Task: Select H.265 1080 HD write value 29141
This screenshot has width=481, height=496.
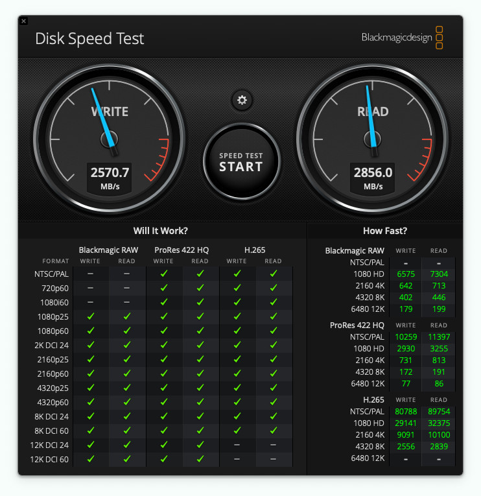Action: pos(406,423)
